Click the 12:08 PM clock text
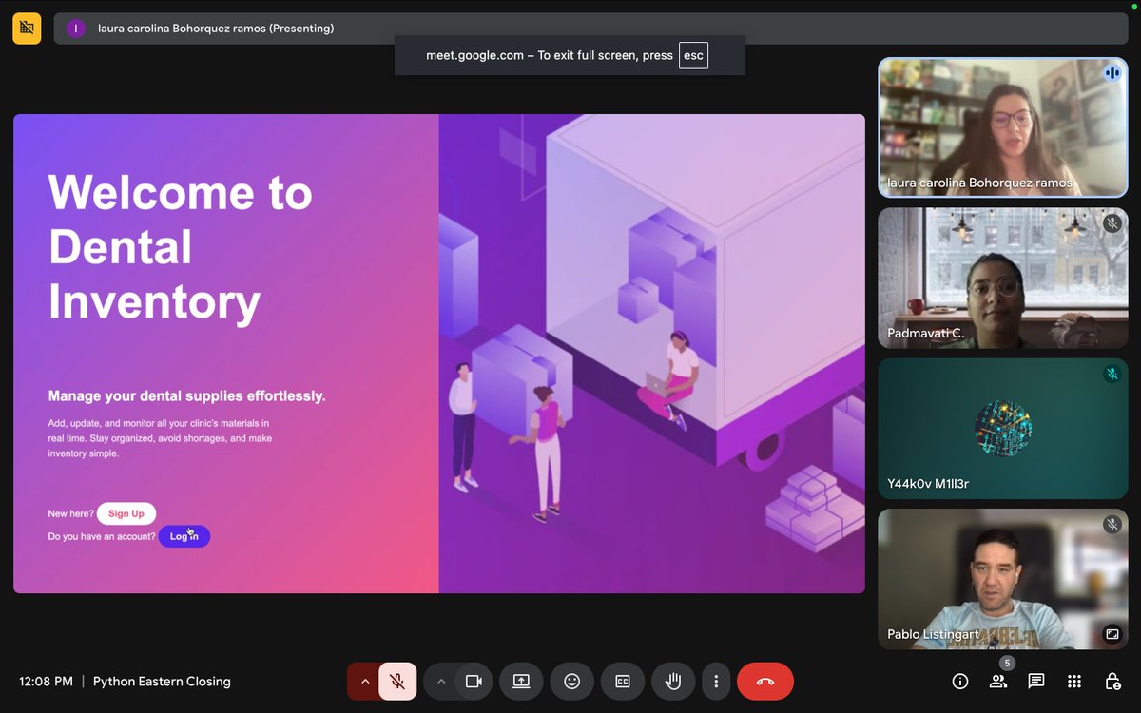The width and height of the screenshot is (1141, 713). (x=46, y=682)
